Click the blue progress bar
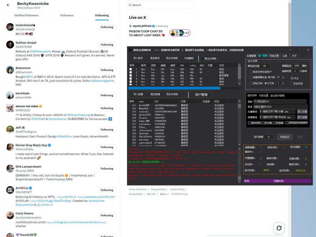 pyautogui.click(x=174, y=88)
